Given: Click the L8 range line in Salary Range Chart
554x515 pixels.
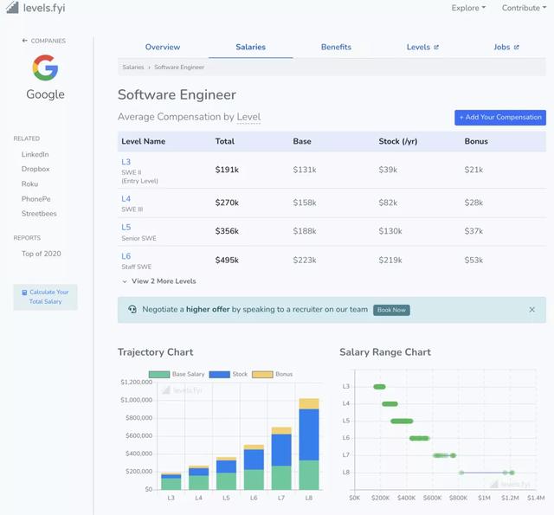Looking at the screenshot, I should click(x=486, y=473).
